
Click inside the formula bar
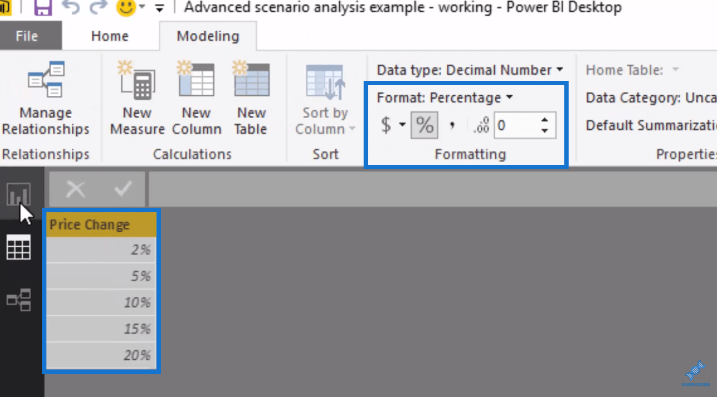(433, 189)
